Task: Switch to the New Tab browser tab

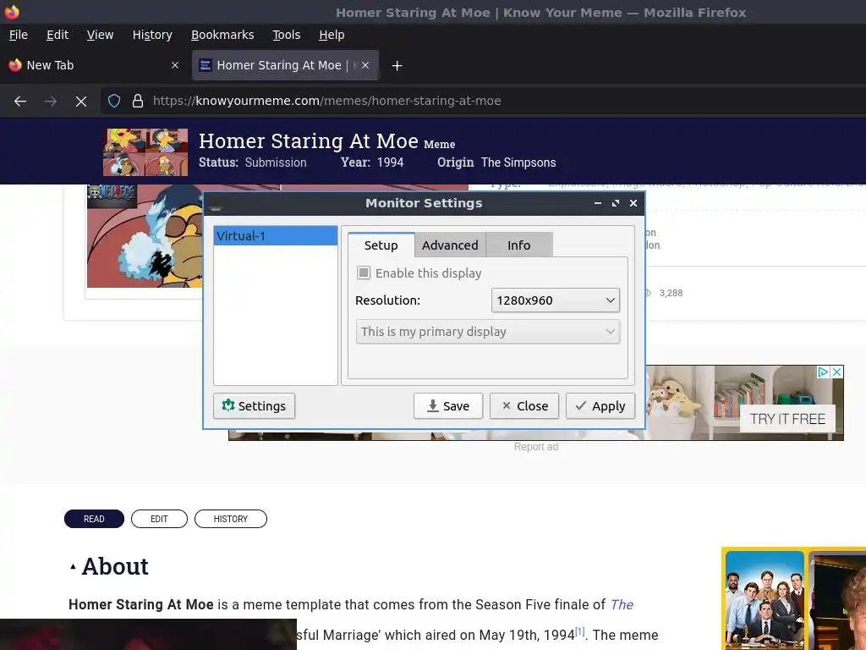Action: [94, 65]
